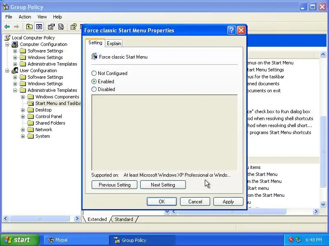Click the Group Policy taskbar button
This screenshot has width=329, height=246.
(x=142, y=240)
